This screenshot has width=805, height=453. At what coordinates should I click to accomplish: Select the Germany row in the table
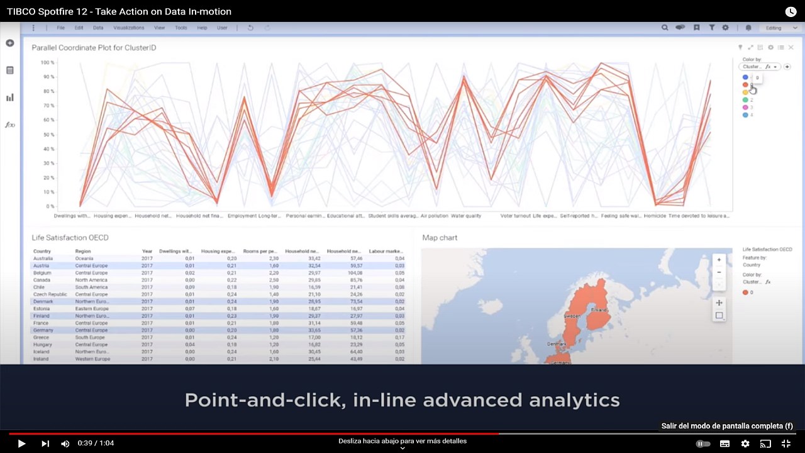[x=218, y=330]
